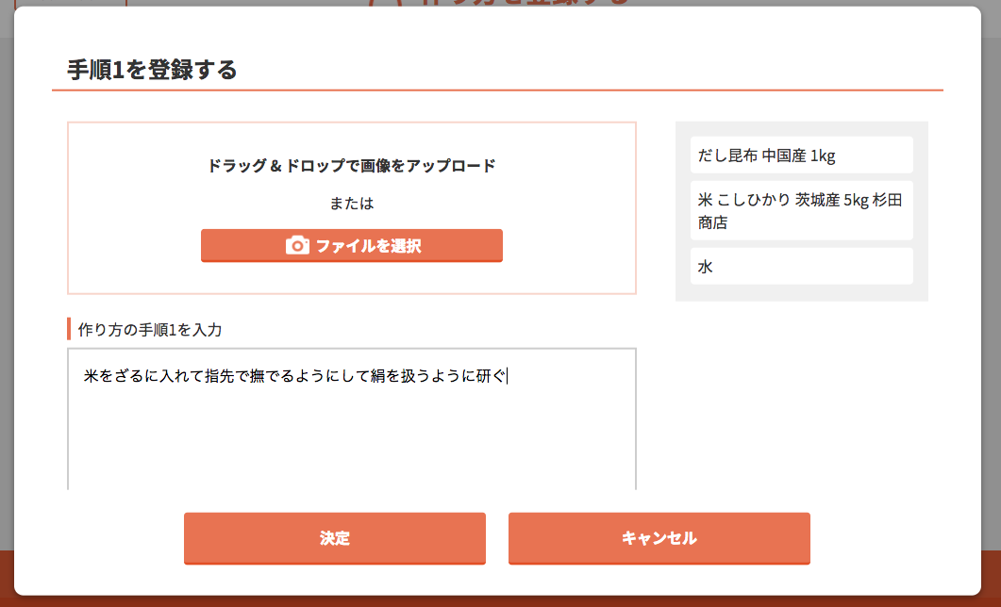
Task: Click the dark red footer bar behind dialog
Action: point(500,601)
